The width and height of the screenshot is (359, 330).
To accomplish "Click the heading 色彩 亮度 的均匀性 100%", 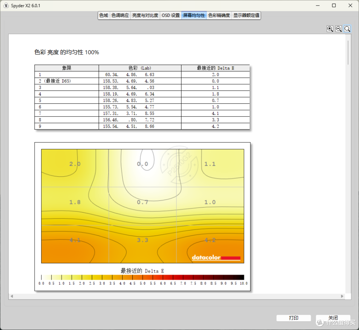I will tap(66, 52).
